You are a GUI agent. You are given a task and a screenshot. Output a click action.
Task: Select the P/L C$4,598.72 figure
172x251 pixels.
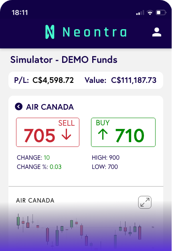pyautogui.click(x=53, y=80)
